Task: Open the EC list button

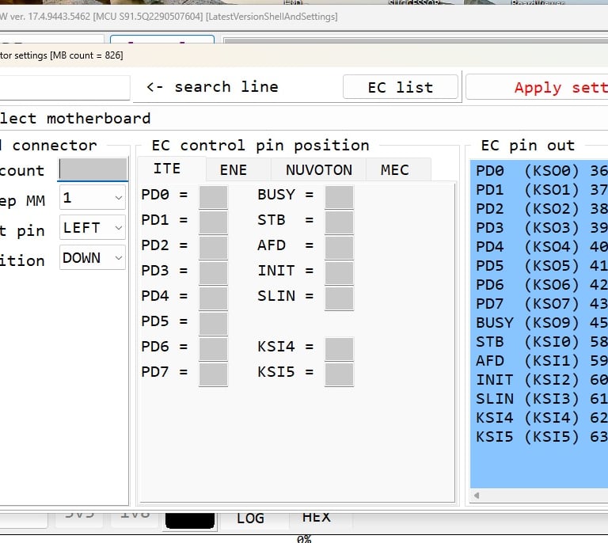Action: pos(400,87)
